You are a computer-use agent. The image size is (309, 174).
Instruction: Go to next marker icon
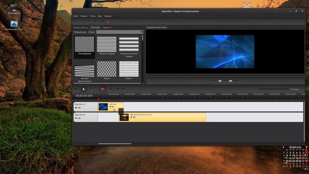[x=124, y=89]
